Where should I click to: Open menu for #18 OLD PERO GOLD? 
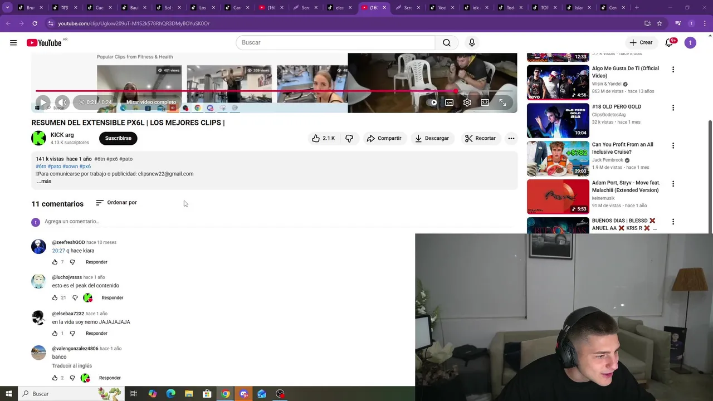coord(673,107)
